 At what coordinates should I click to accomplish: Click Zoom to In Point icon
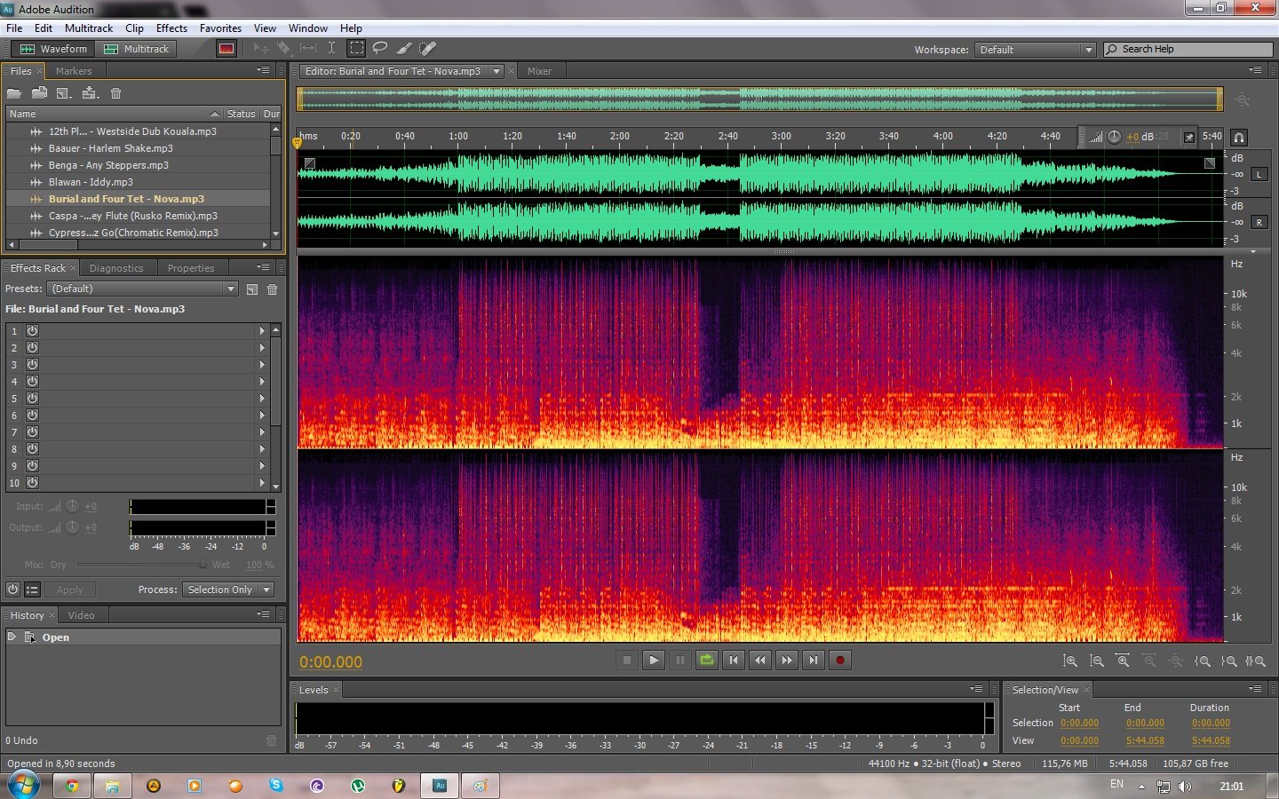coord(1203,661)
